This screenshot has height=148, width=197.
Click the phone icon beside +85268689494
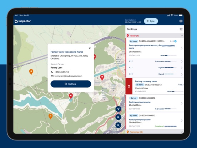52,72
